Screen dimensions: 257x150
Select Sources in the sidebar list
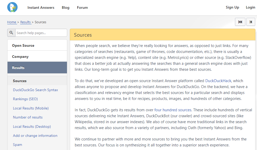[37, 81]
